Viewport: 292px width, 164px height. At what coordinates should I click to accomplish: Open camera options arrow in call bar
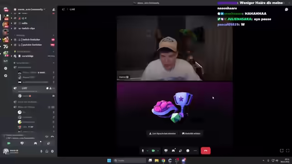point(158,151)
